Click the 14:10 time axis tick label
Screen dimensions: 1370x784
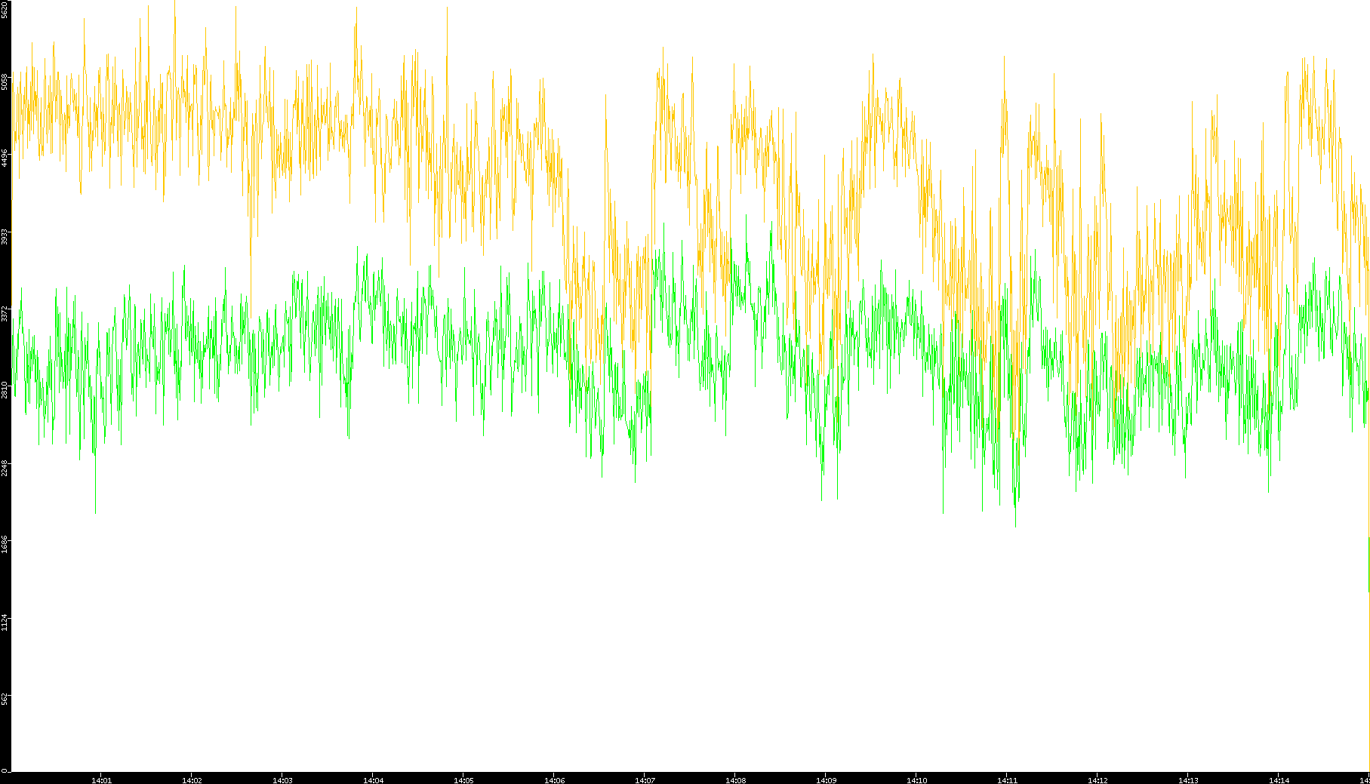pos(916,780)
